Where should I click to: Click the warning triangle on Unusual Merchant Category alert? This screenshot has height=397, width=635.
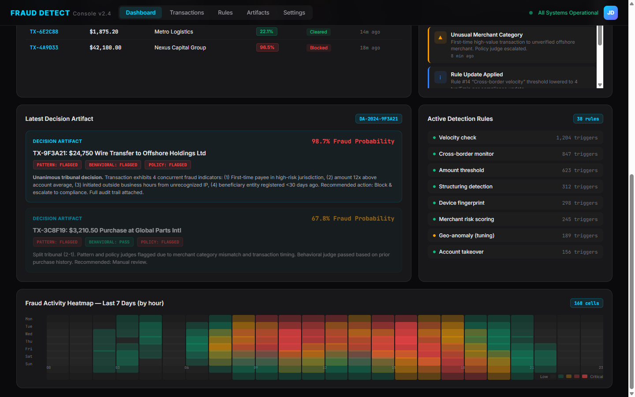(x=441, y=37)
